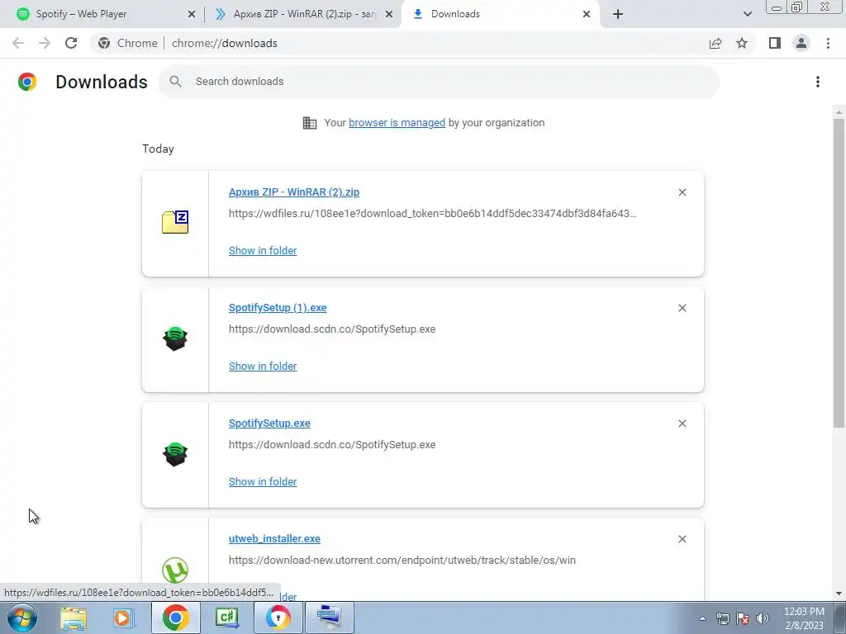Click the page vertical scrollbar

[839, 272]
